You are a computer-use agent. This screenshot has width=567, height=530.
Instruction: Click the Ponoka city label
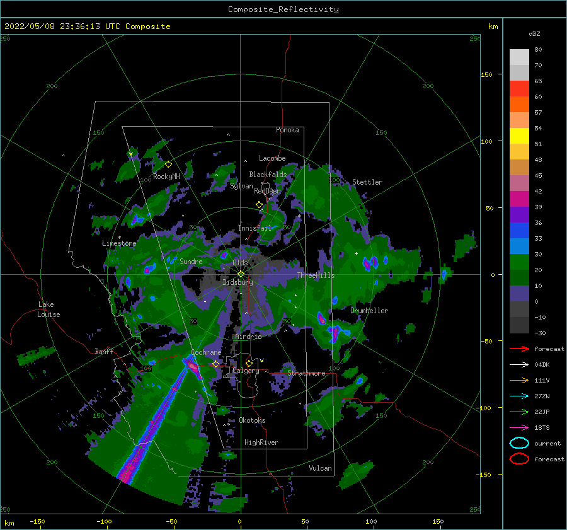[x=287, y=130]
